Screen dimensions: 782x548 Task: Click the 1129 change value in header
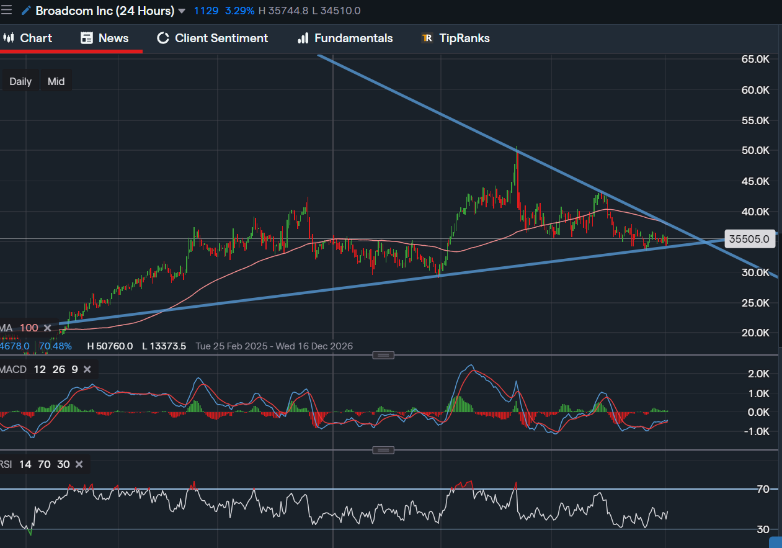[206, 11]
